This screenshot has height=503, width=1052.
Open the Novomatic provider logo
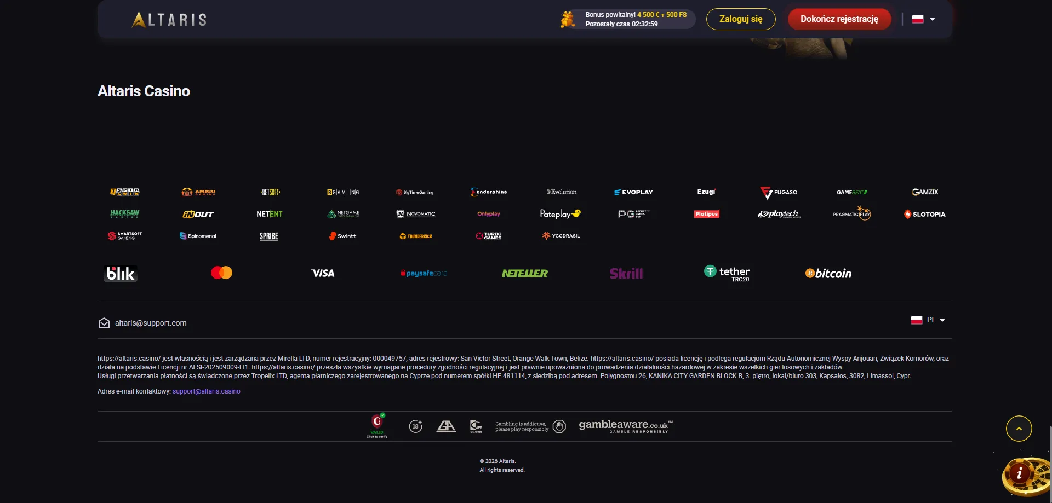(416, 214)
